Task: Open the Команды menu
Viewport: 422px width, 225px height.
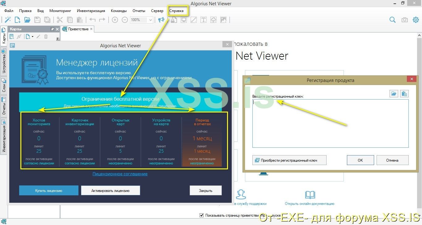Action: [x=119, y=11]
